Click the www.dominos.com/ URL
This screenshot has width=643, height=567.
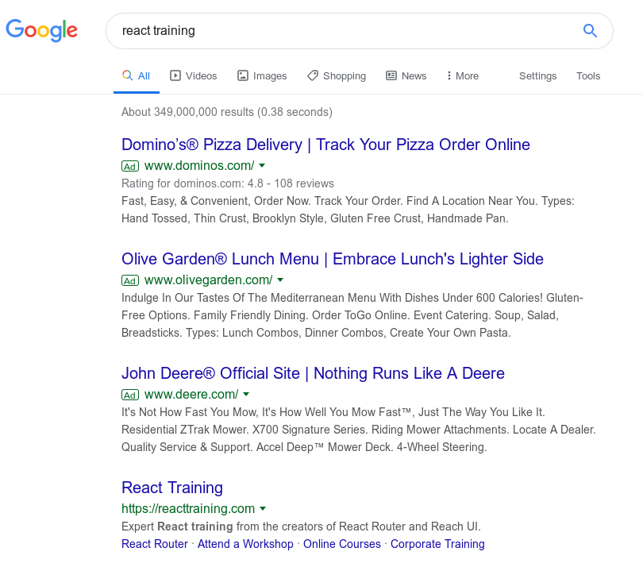coord(199,166)
